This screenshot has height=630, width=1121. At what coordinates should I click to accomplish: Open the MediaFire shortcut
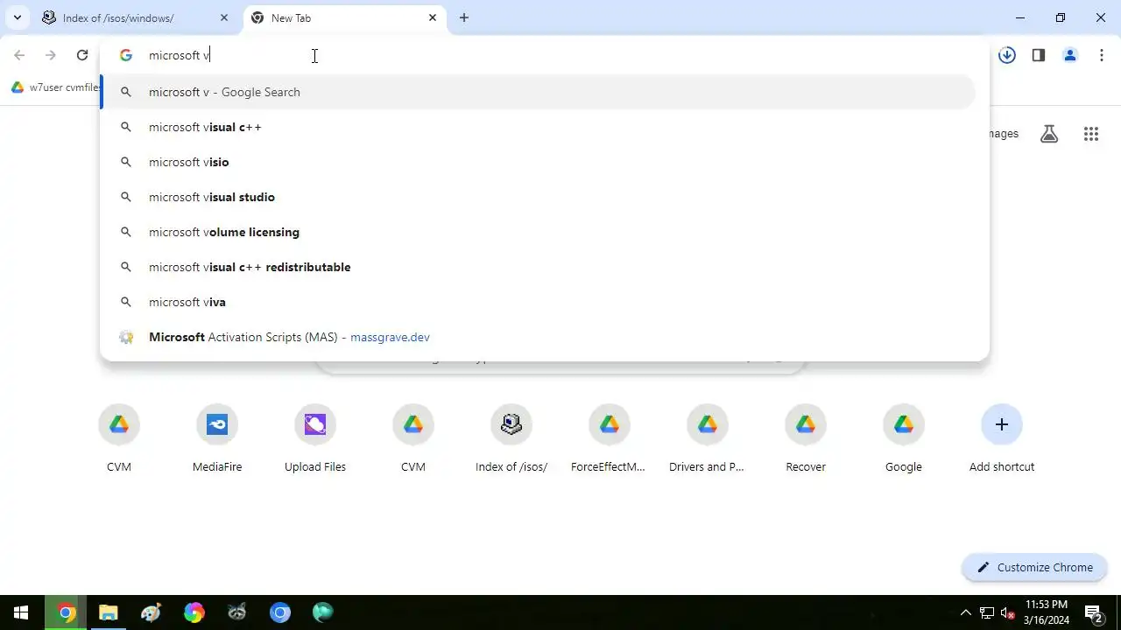[x=217, y=440]
